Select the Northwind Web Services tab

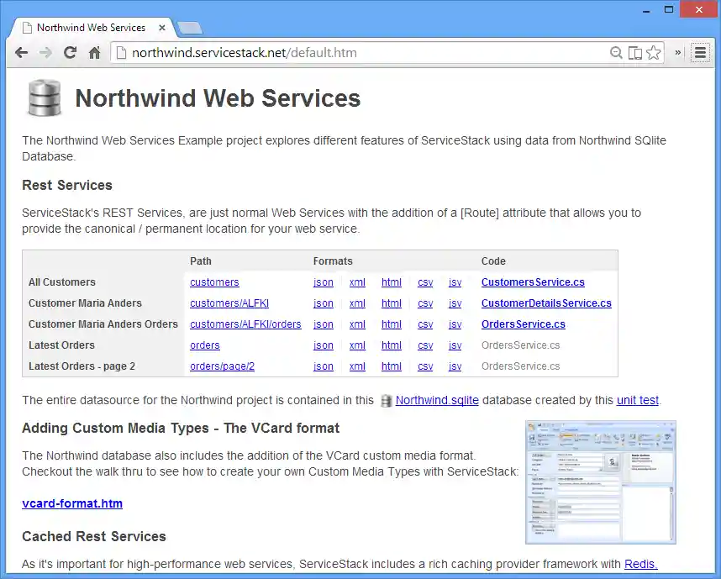pyautogui.click(x=91, y=27)
